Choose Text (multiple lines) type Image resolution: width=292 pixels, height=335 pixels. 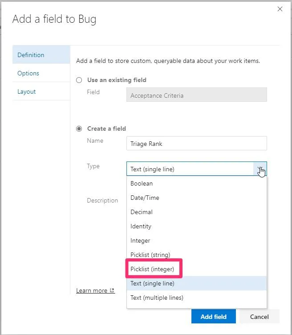pos(157,298)
